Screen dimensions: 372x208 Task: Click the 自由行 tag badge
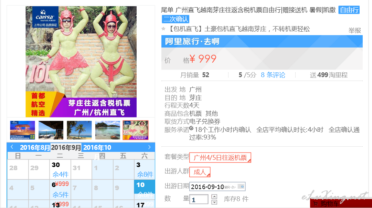pyautogui.click(x=349, y=10)
